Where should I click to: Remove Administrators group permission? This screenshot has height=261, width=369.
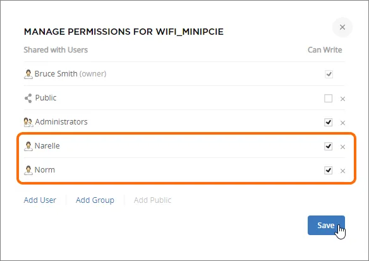click(342, 123)
